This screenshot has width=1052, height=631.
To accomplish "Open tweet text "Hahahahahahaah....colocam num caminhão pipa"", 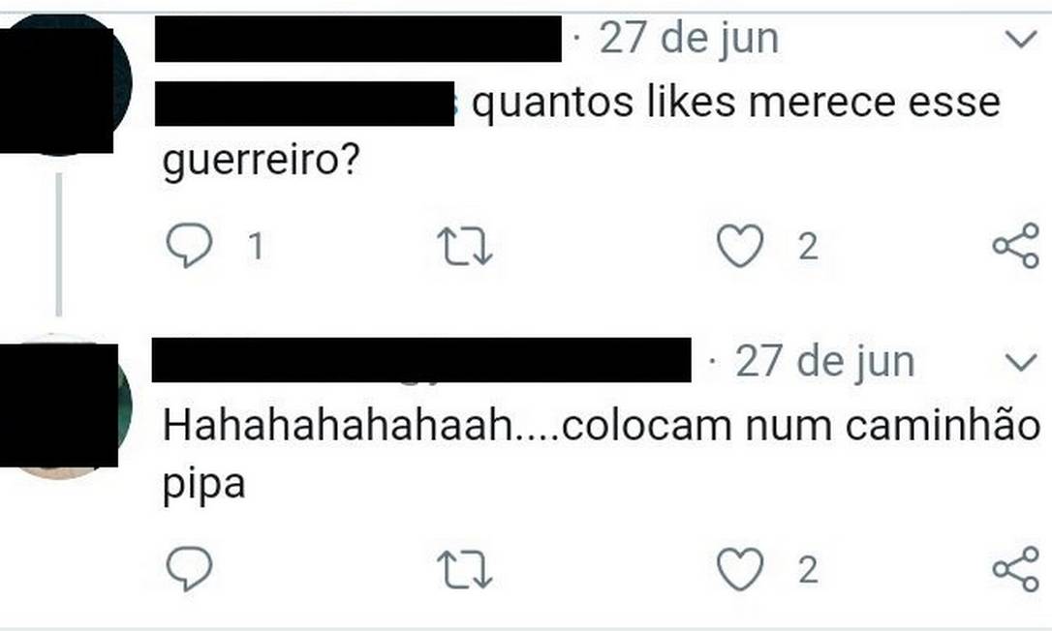I will pyautogui.click(x=602, y=455).
